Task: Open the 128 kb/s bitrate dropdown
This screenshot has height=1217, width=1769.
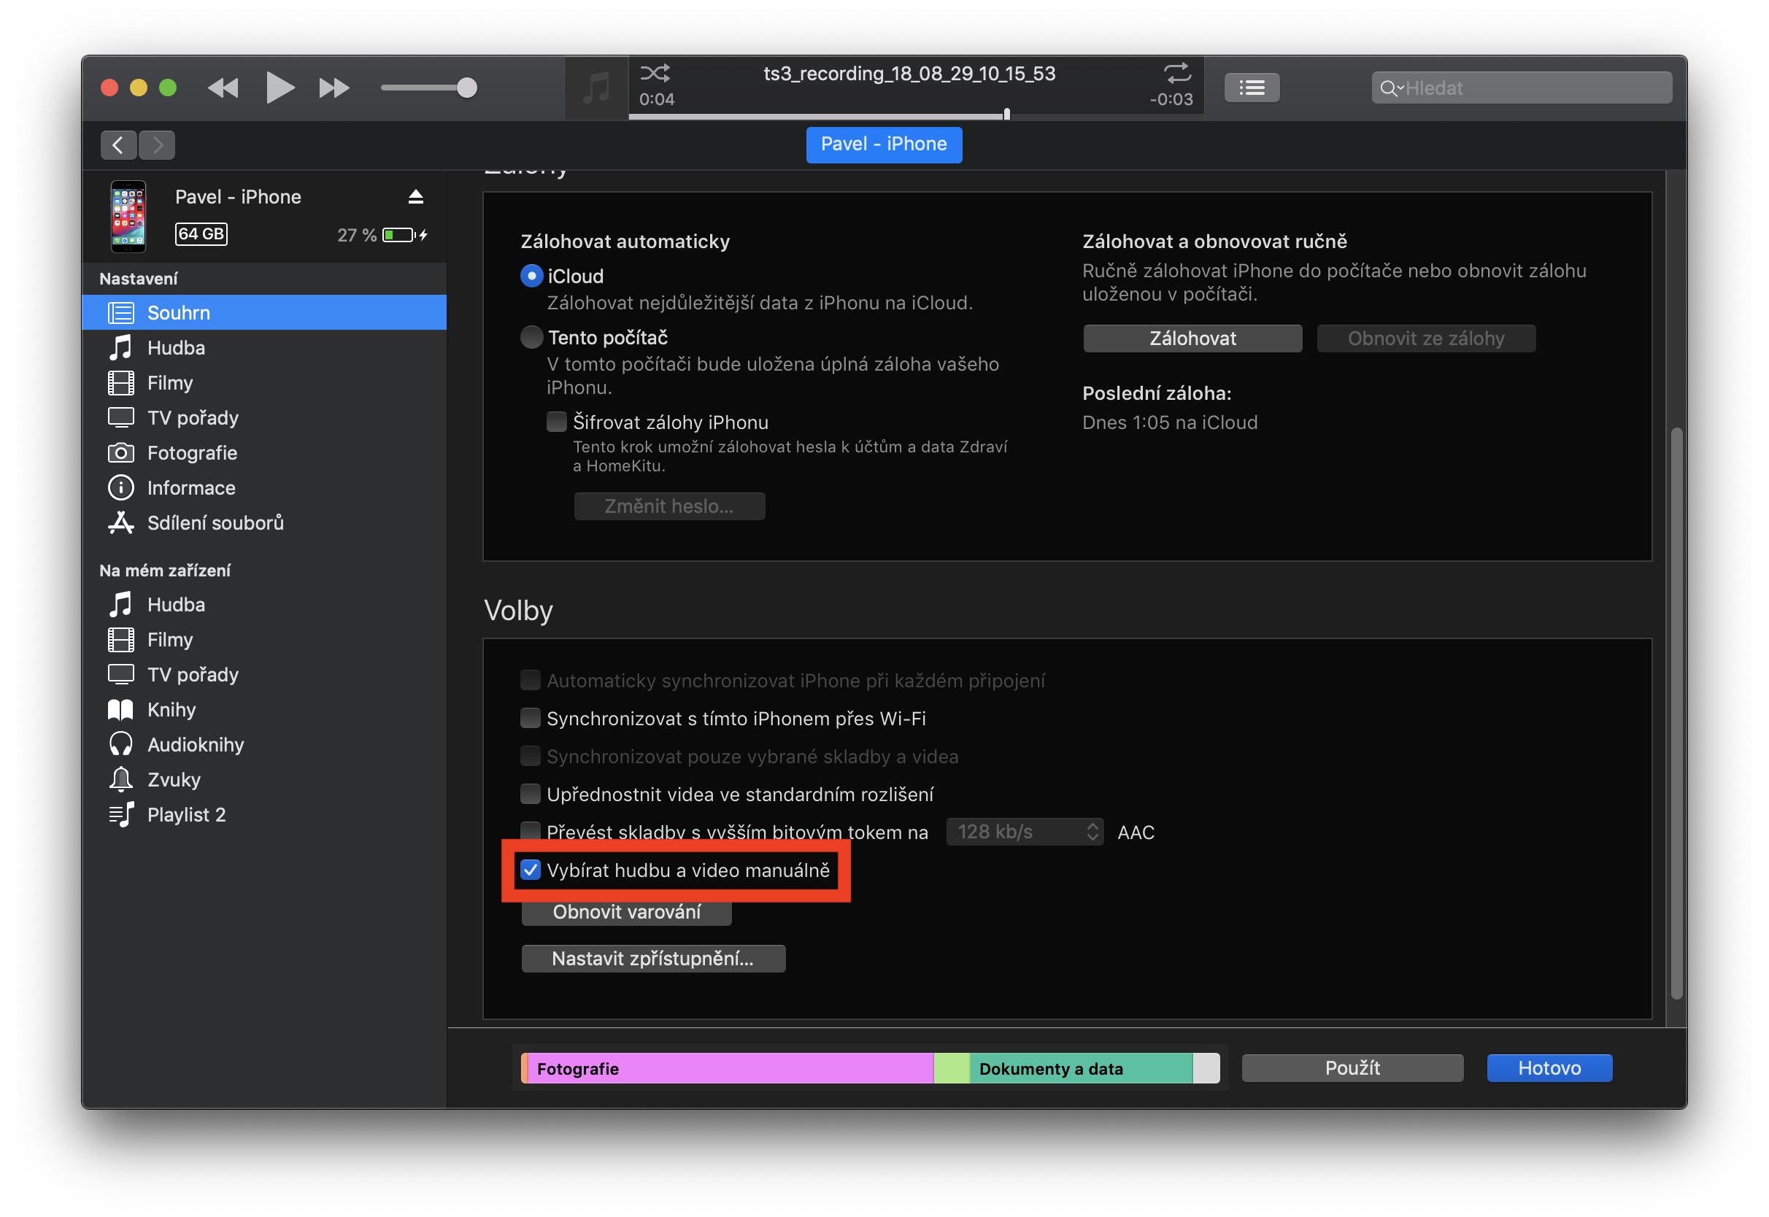Action: 1025,832
